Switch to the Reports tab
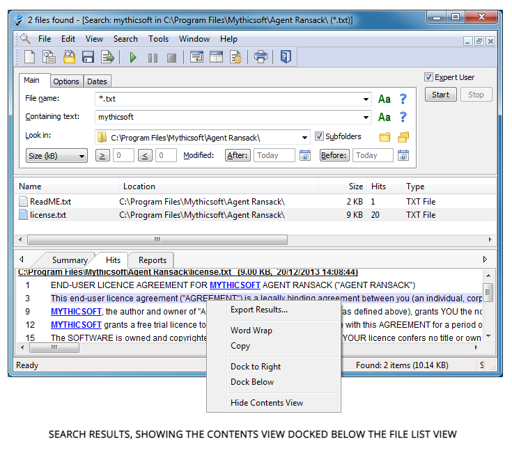Viewport: 512px width, 453px height. pos(152,260)
